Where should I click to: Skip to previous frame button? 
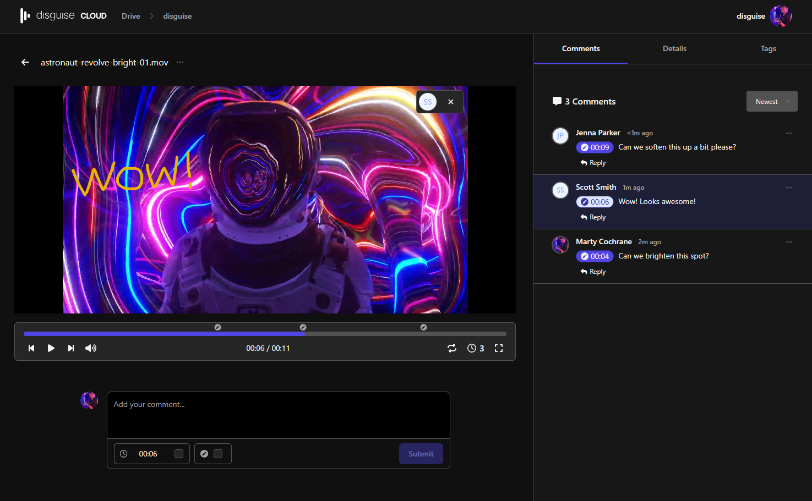pyautogui.click(x=31, y=348)
